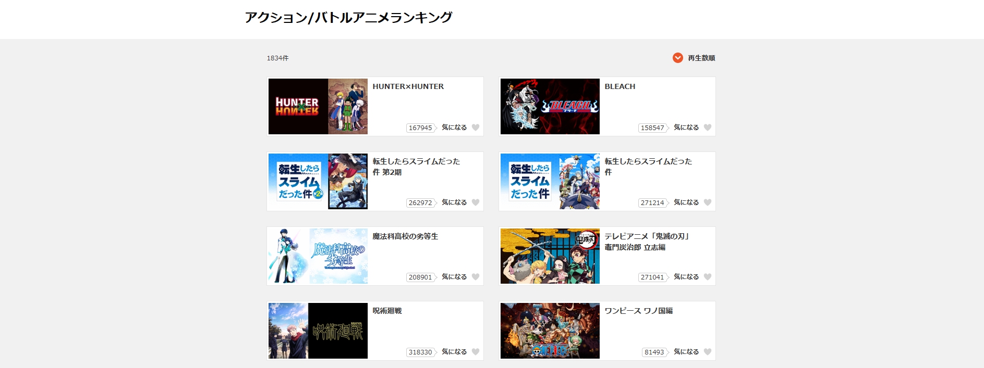The width and height of the screenshot is (984, 368).
Task: Click 気になる button on ワンピース card
Action: point(686,352)
